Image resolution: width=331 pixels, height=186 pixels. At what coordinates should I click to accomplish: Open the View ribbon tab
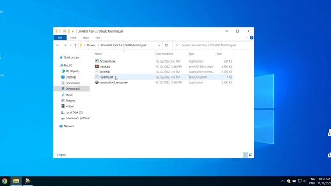[98, 38]
